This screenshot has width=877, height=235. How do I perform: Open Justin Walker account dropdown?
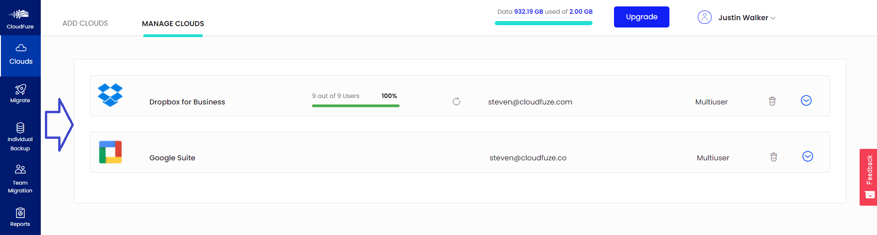tap(737, 17)
